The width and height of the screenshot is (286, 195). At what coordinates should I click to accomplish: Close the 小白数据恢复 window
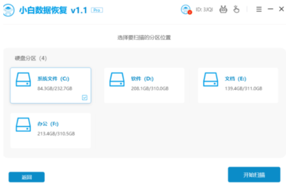(x=281, y=9)
